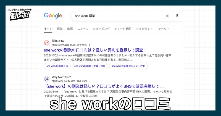
Task: Switch to the 画像 tab
Action: [x=60, y=29]
